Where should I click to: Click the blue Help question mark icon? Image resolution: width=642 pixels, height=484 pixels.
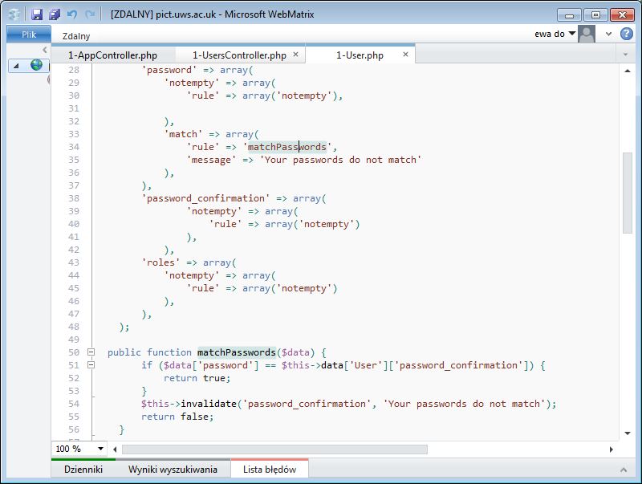(627, 34)
